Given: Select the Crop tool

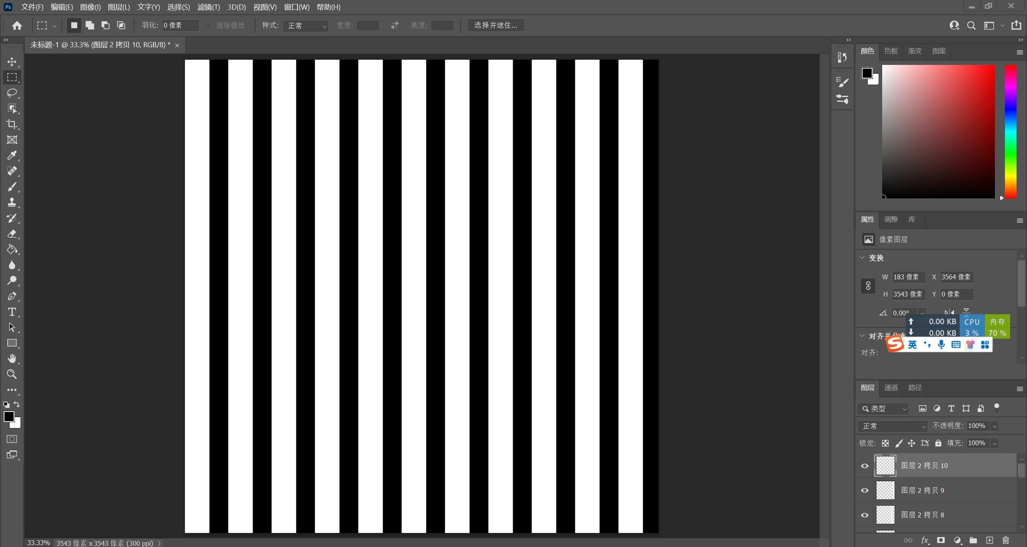Looking at the screenshot, I should coord(12,124).
